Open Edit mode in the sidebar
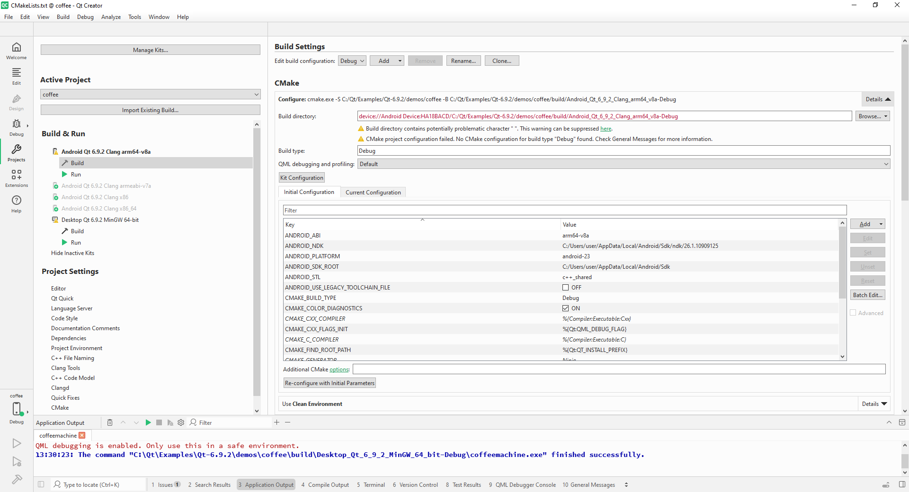The height and width of the screenshot is (492, 909). click(x=17, y=76)
